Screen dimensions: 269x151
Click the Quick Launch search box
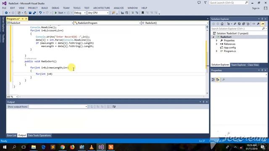coord(229,3)
